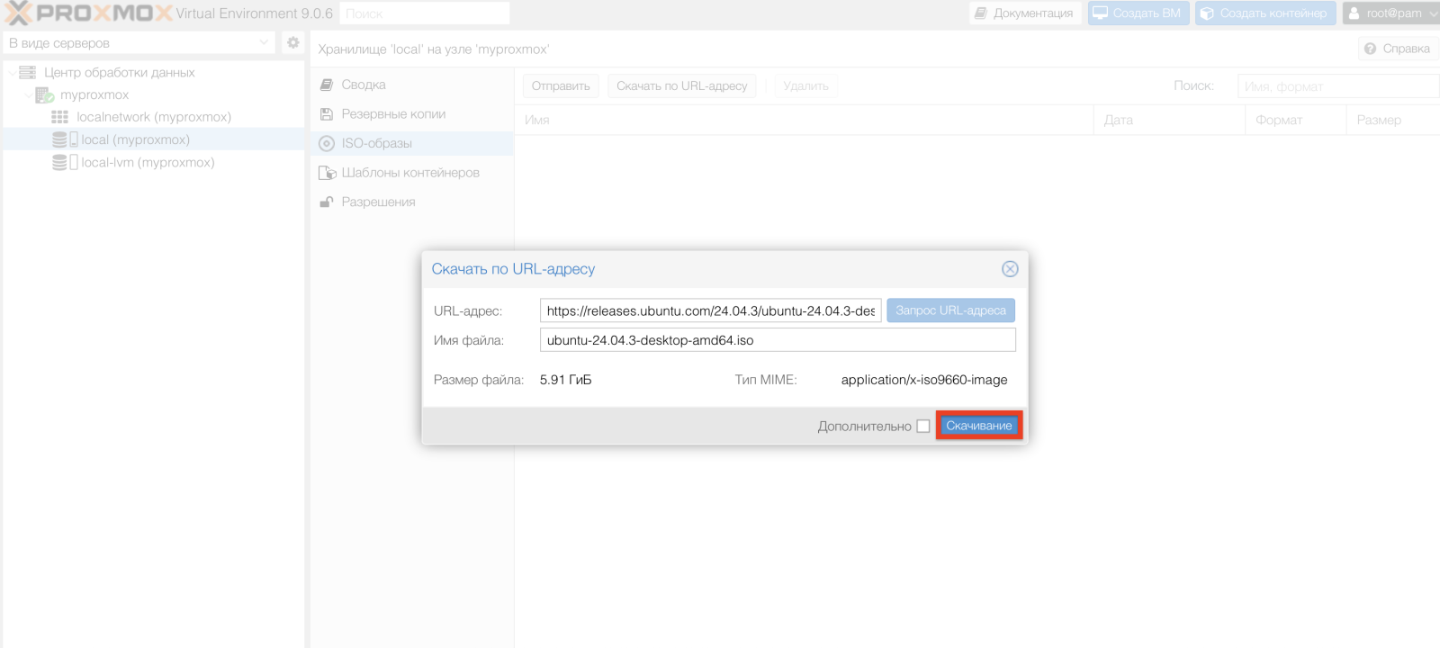Sort by the Размер column header

tap(1393, 120)
